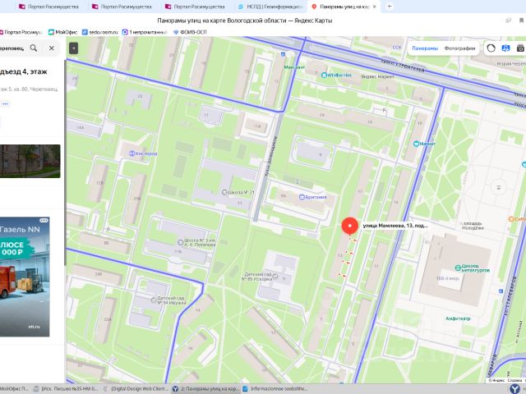Switch to the Фотографии mode

pos(459,48)
